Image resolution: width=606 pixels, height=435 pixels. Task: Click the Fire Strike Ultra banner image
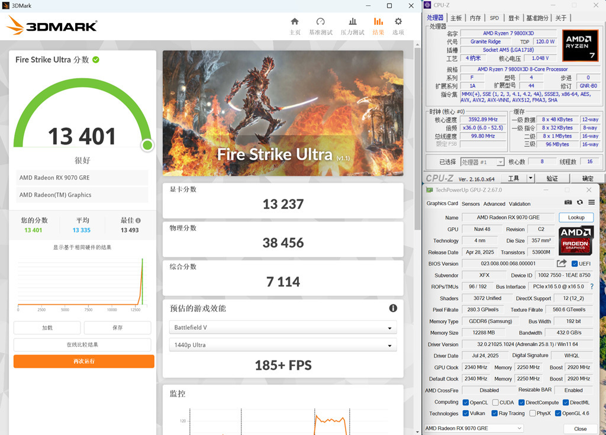click(283, 113)
